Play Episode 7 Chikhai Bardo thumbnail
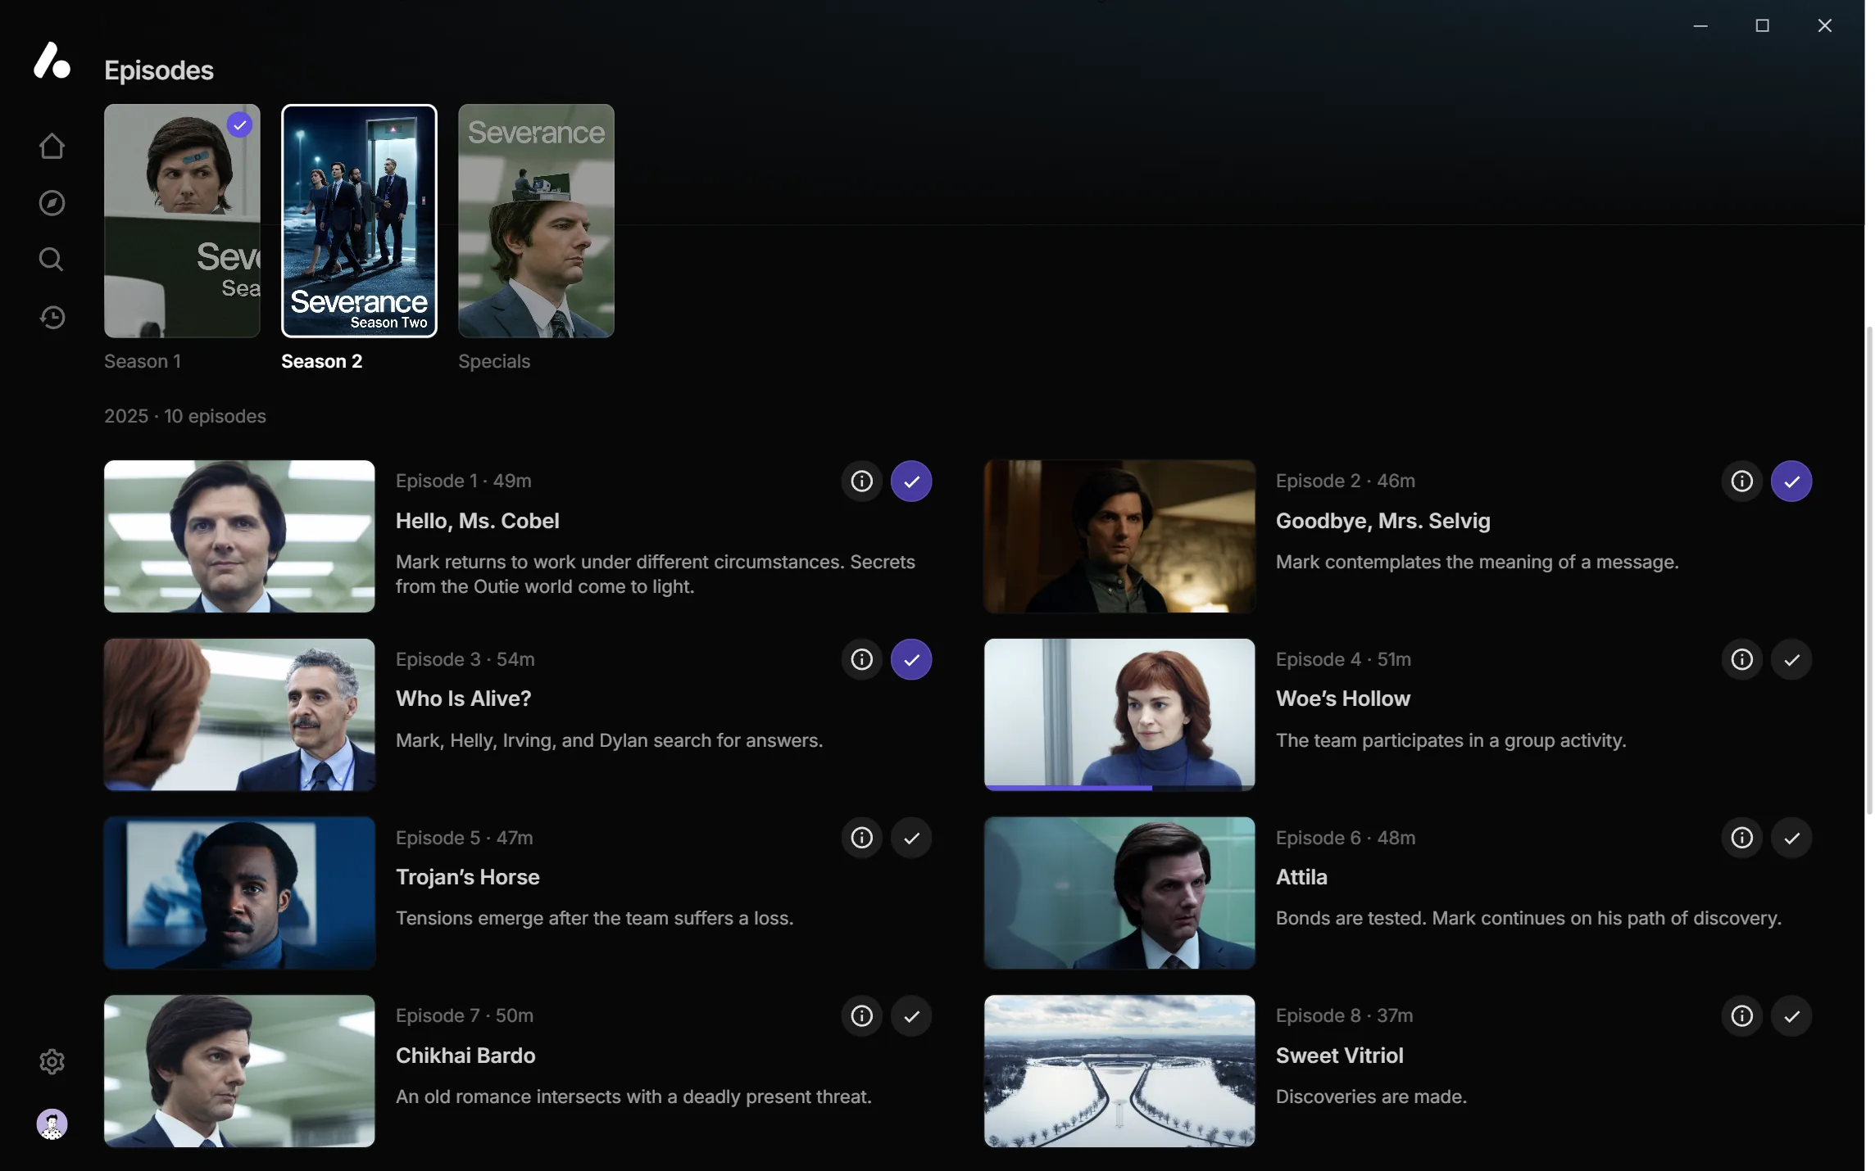The width and height of the screenshot is (1875, 1171). [x=239, y=1071]
